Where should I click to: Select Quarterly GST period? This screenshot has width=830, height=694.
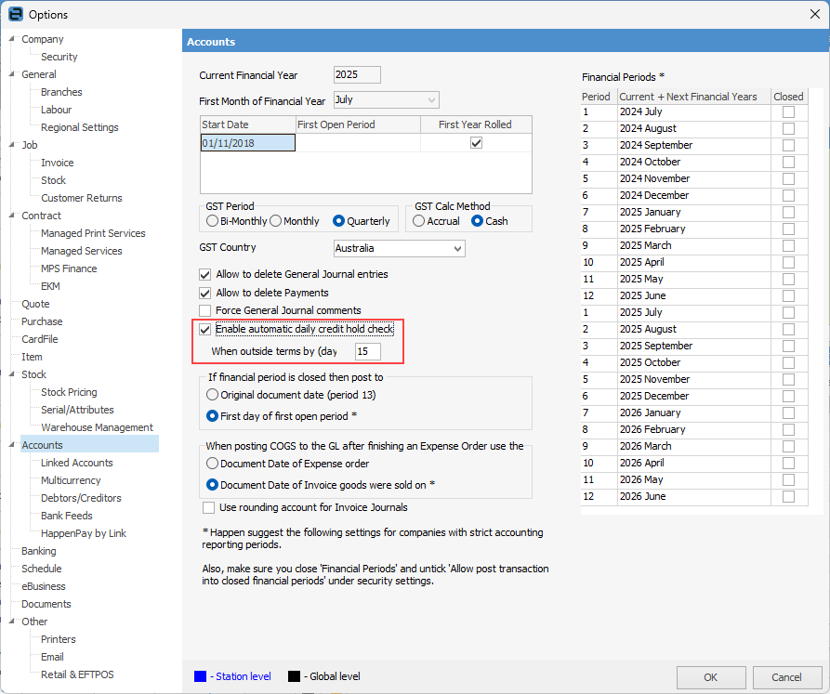point(338,221)
